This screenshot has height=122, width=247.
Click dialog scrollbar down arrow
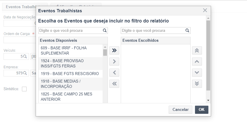[208, 100]
